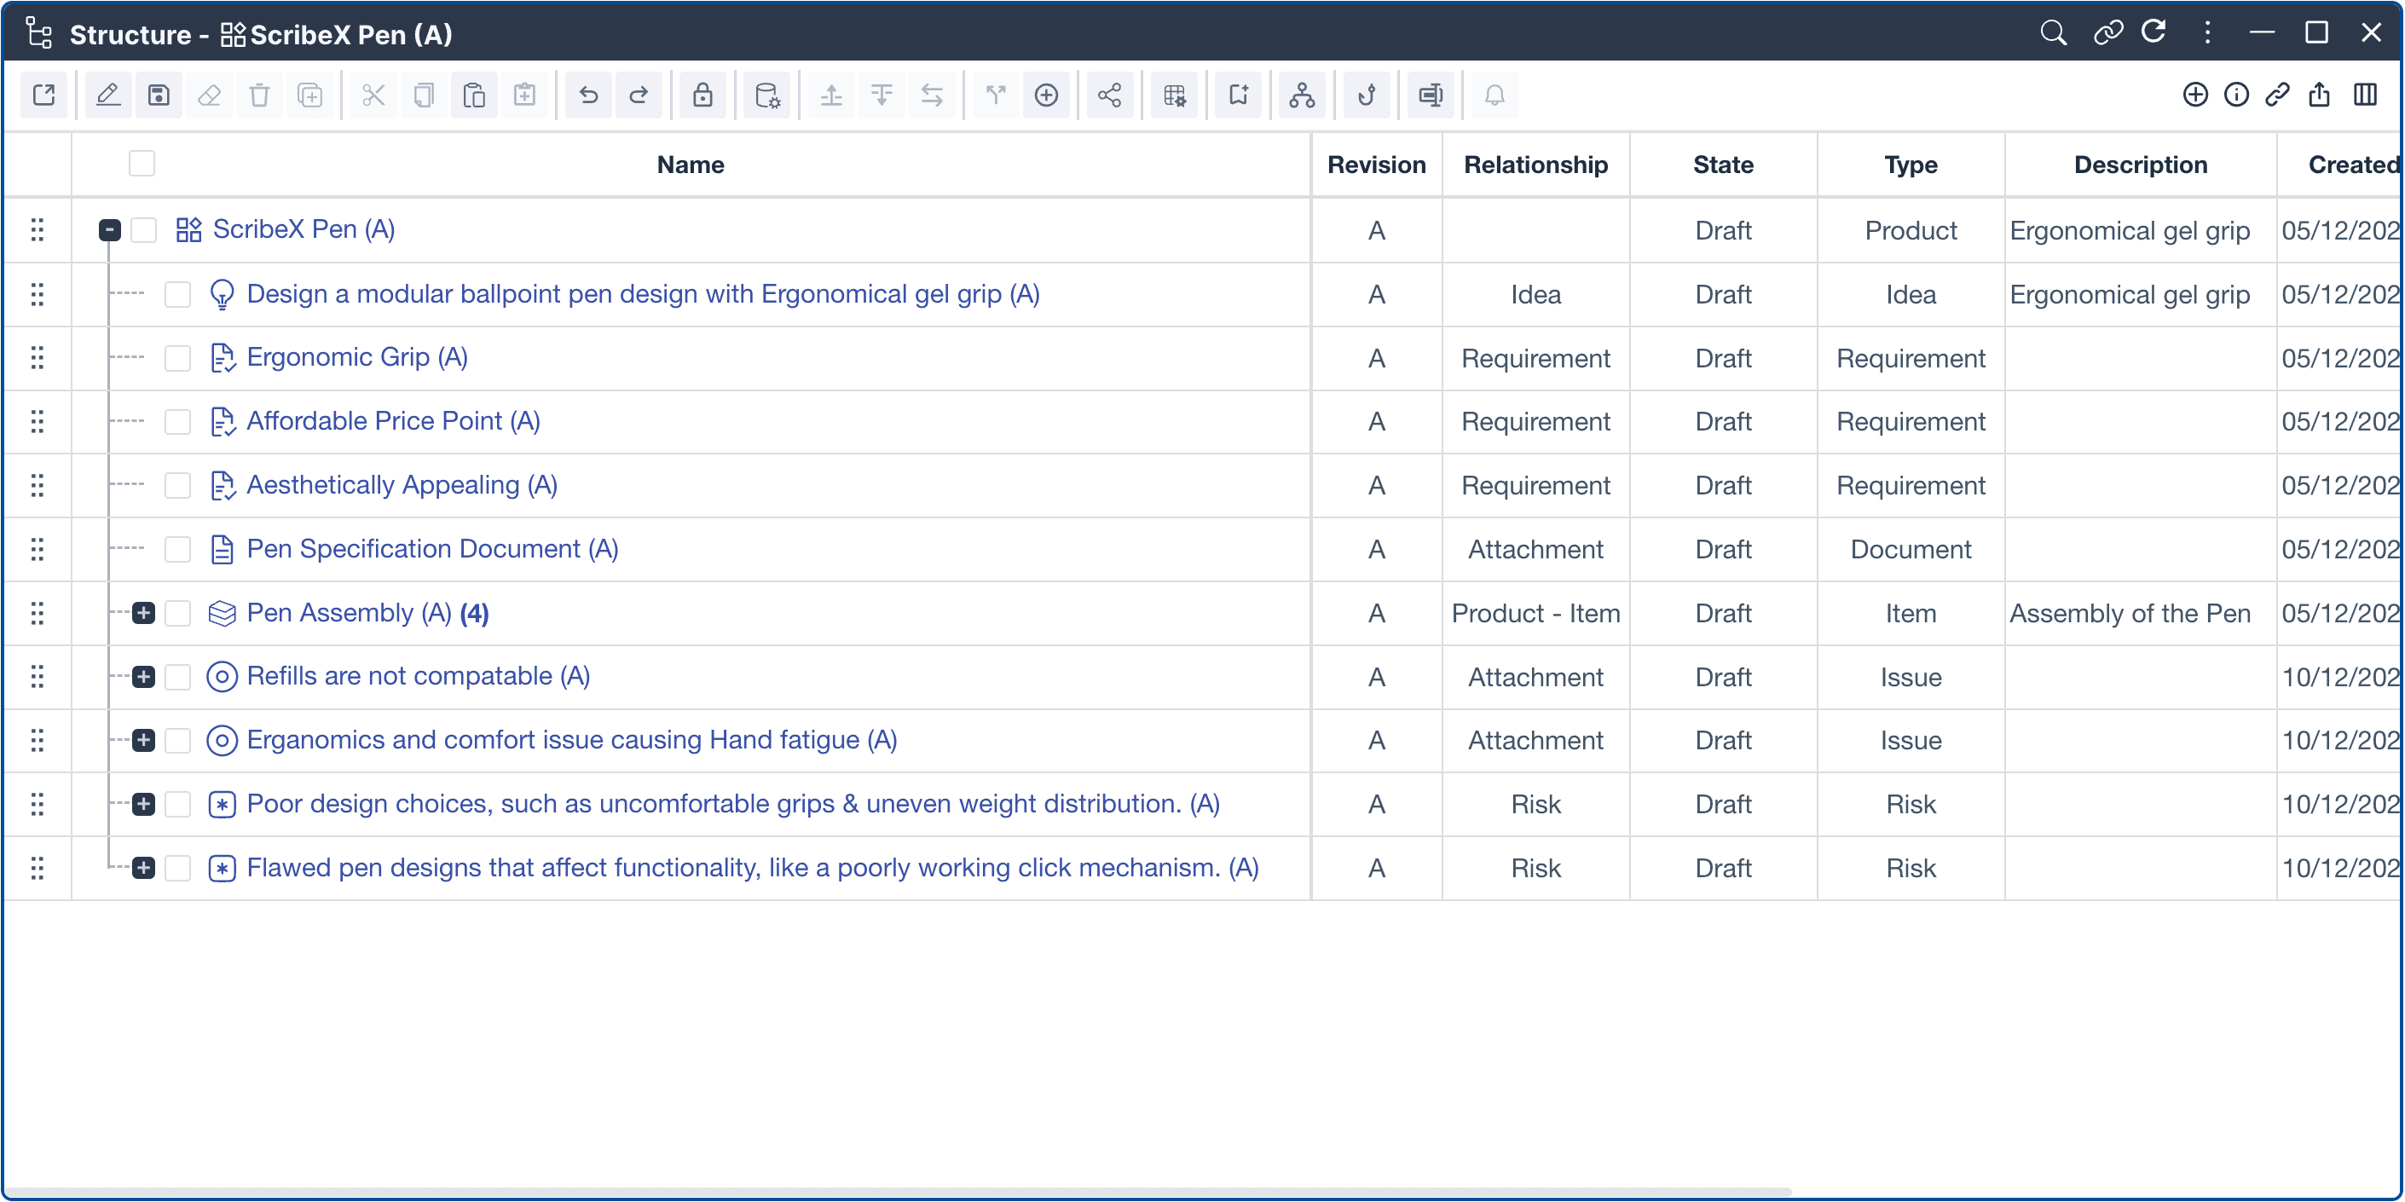Click the hierarchy tree toolbar icon
This screenshot has width=2405, height=1202.
(x=1302, y=95)
